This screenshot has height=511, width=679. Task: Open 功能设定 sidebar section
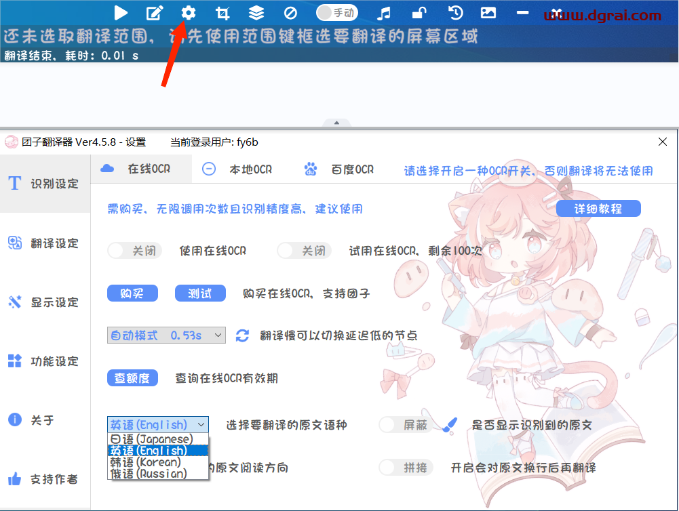45,361
